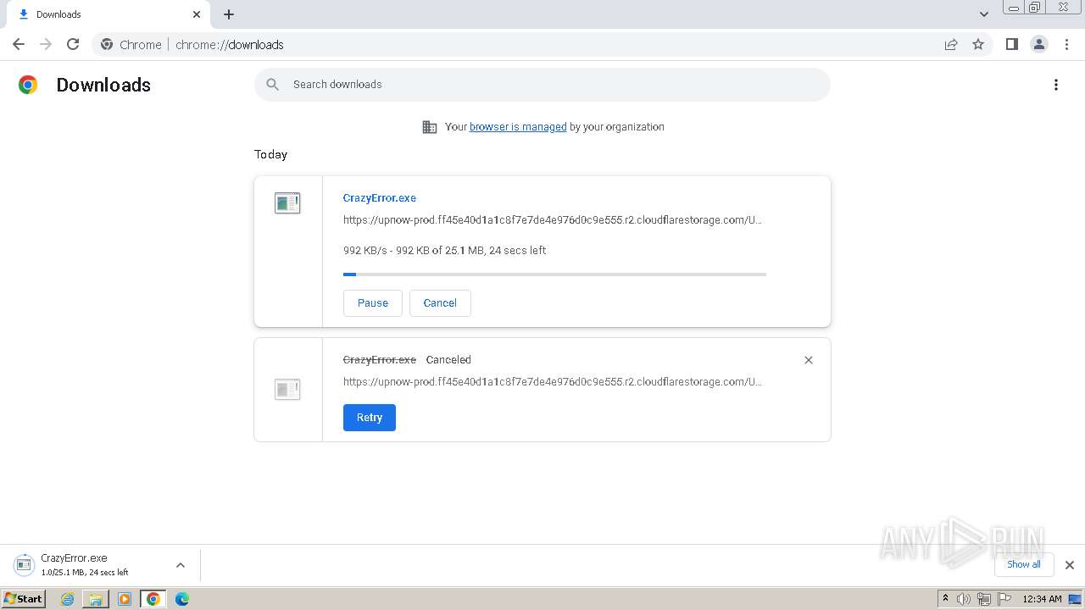Click the address bar URL chrome://downloads
The width and height of the screenshot is (1085, 610).
pos(230,45)
